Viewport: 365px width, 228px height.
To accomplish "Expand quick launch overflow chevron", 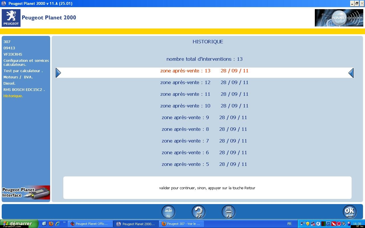I will click(64, 223).
